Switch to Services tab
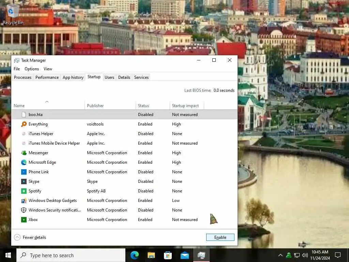Screen dimensions: 349x262 (141, 77)
